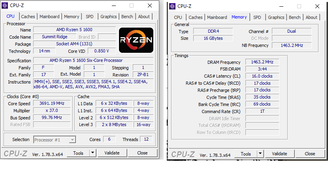
Task: Click Tools button in the right window
Action: click(246, 154)
